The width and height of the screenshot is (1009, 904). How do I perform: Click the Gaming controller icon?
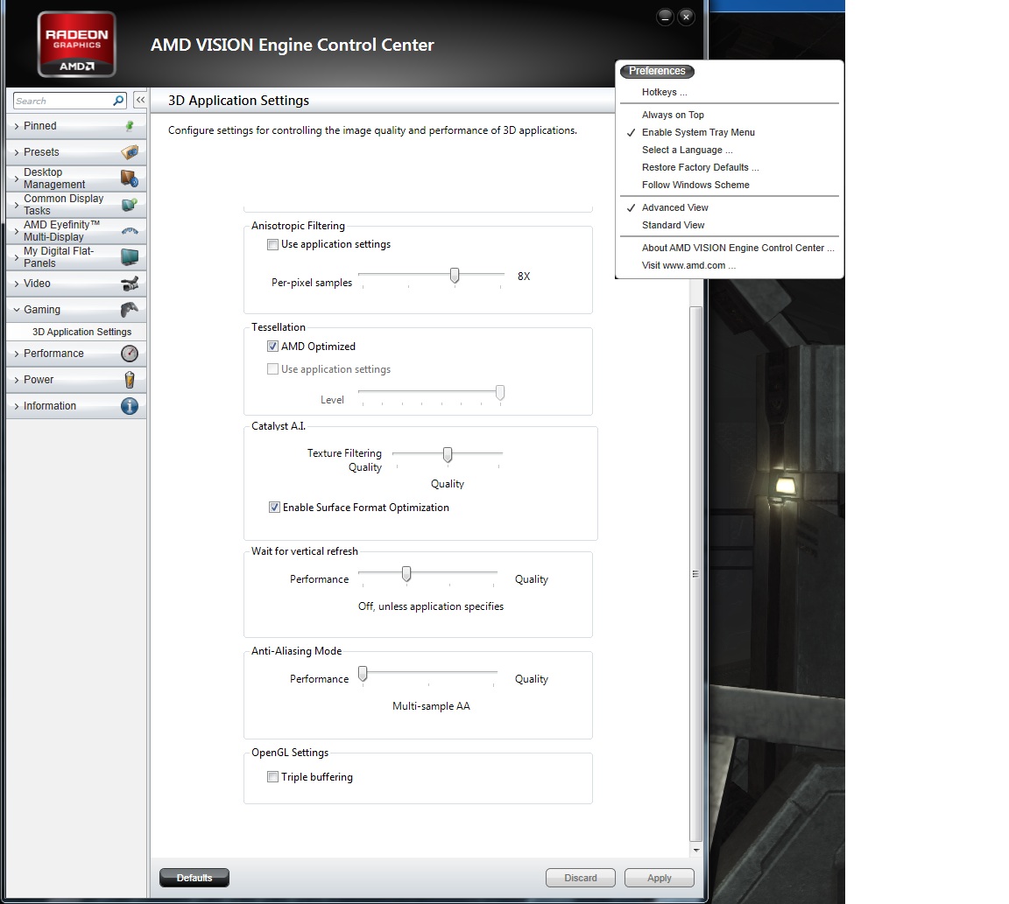pyautogui.click(x=130, y=310)
